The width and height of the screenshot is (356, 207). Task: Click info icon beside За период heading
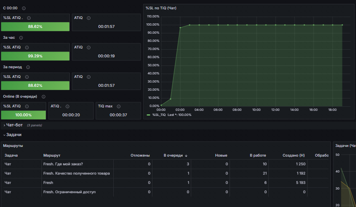coord(28,67)
